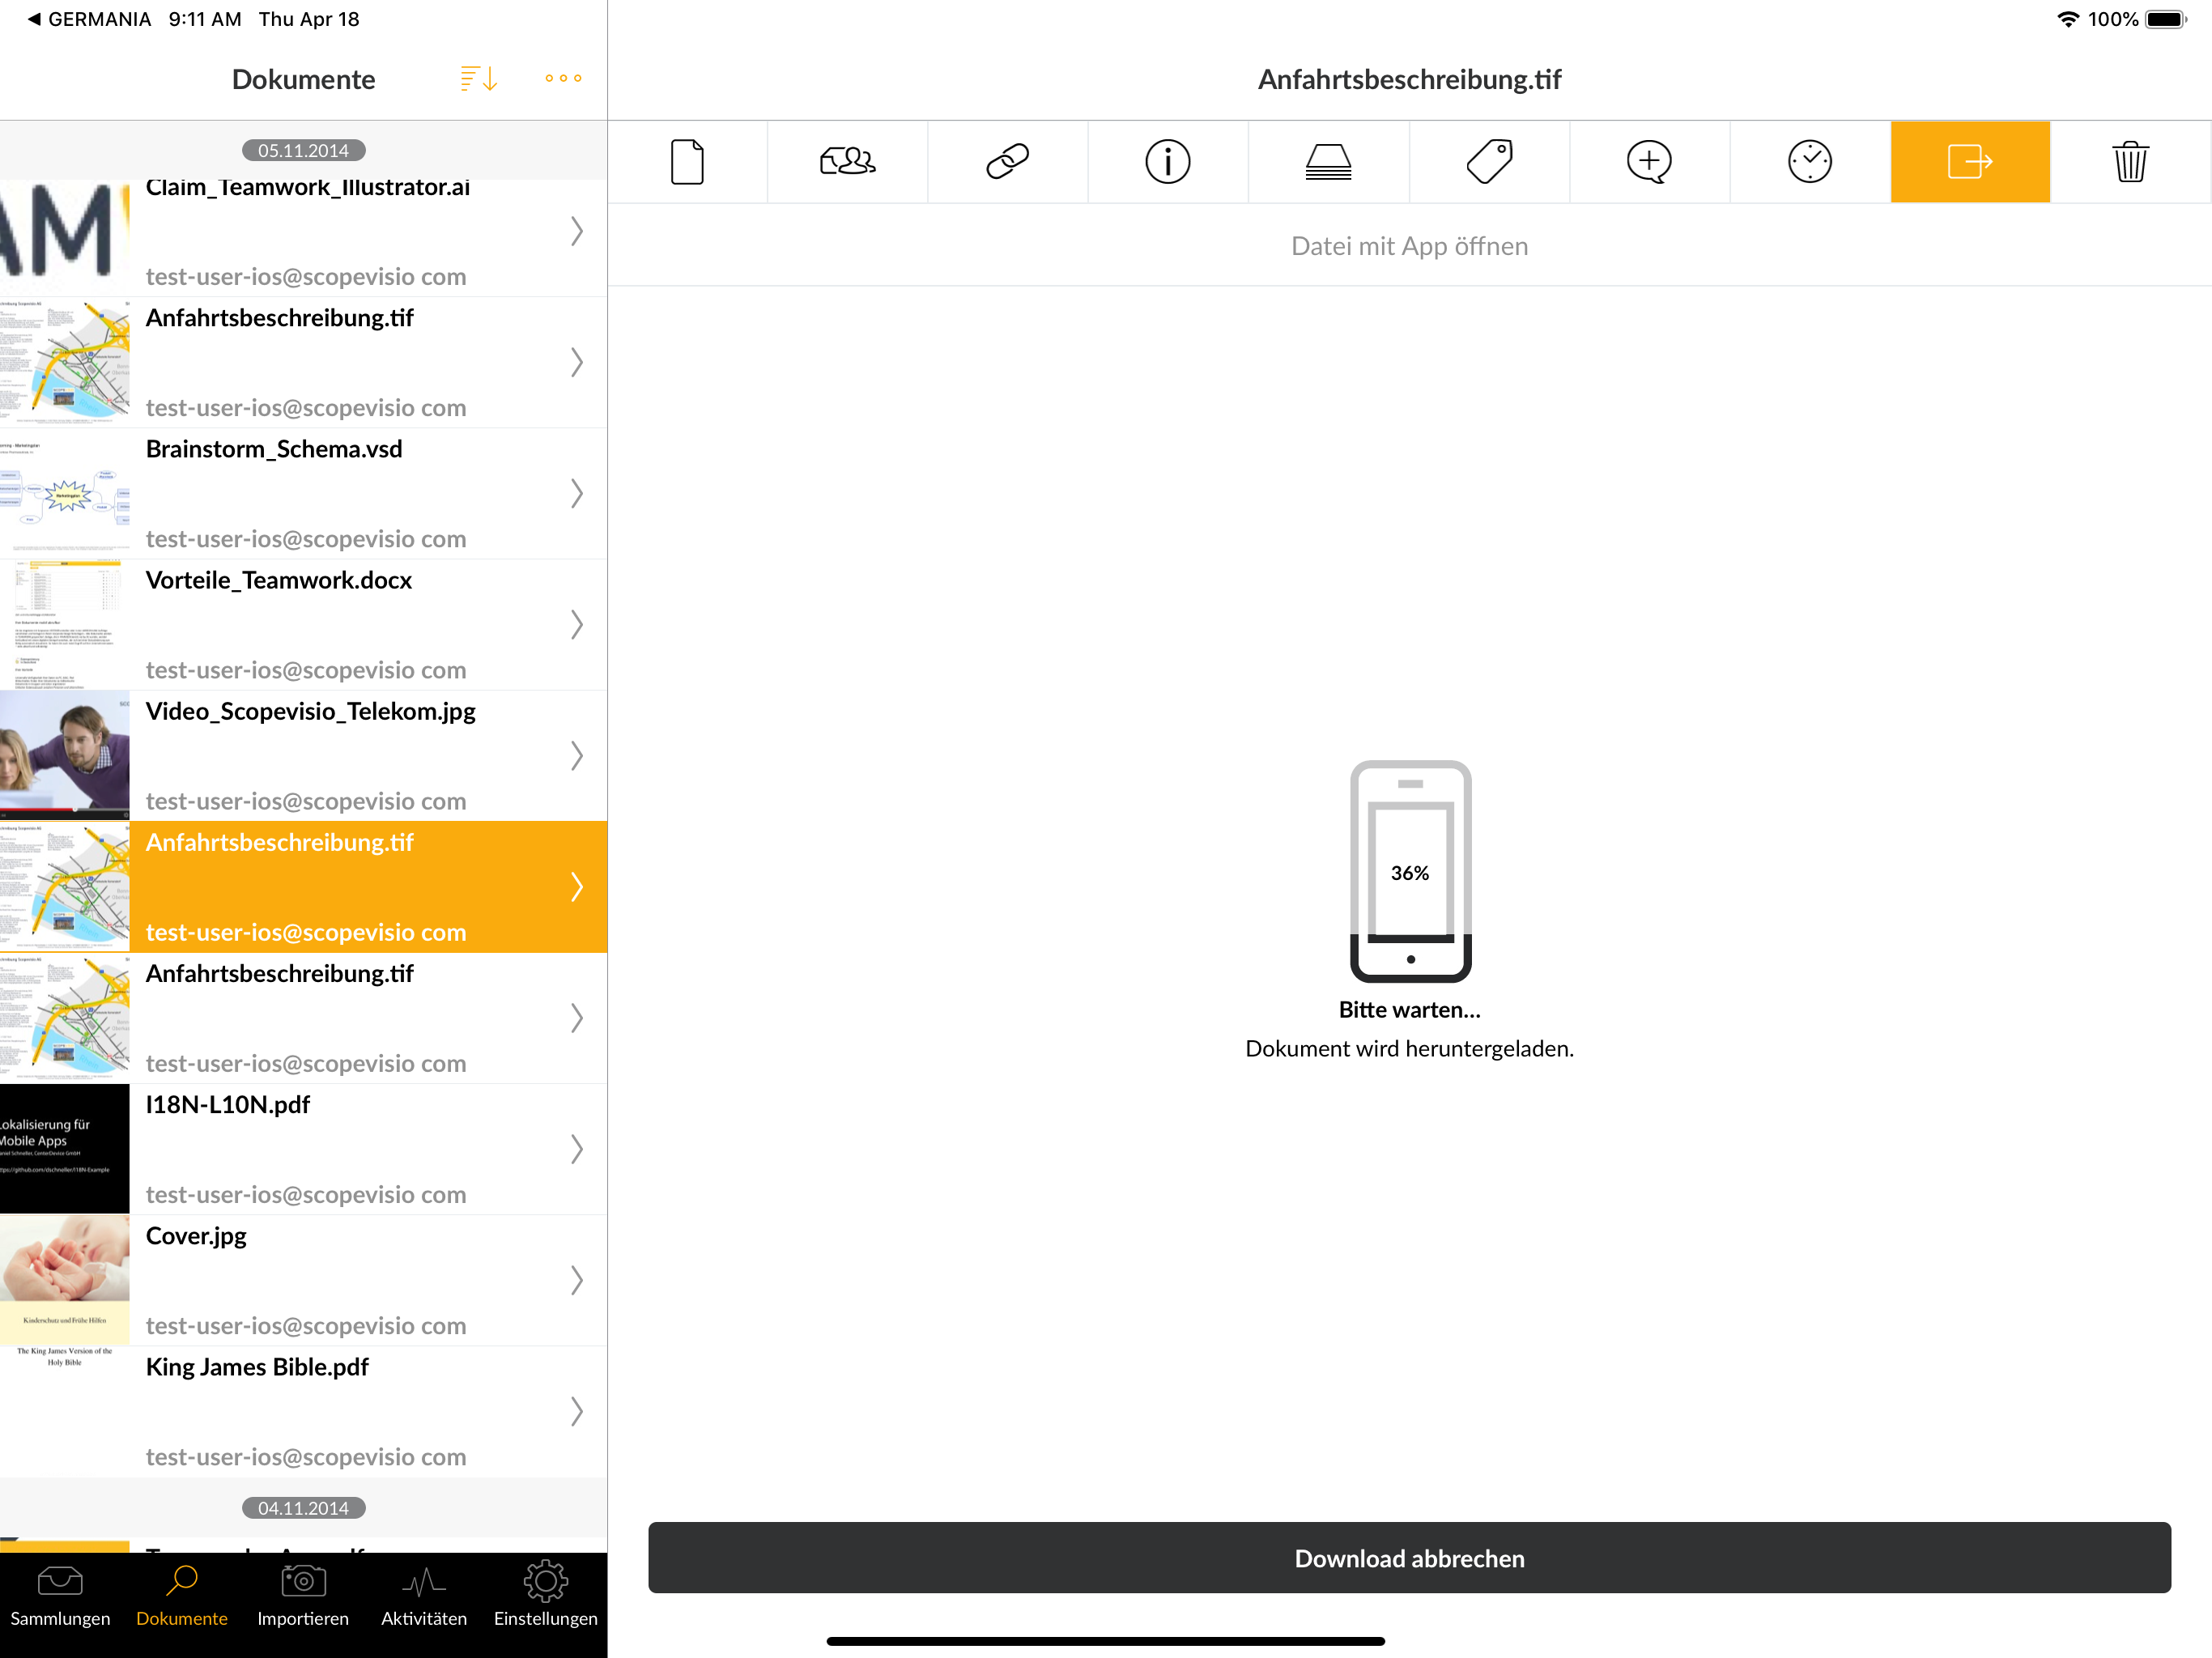Tap the Datei mit App öffnen label
2212x1658 pixels.
[1409, 246]
